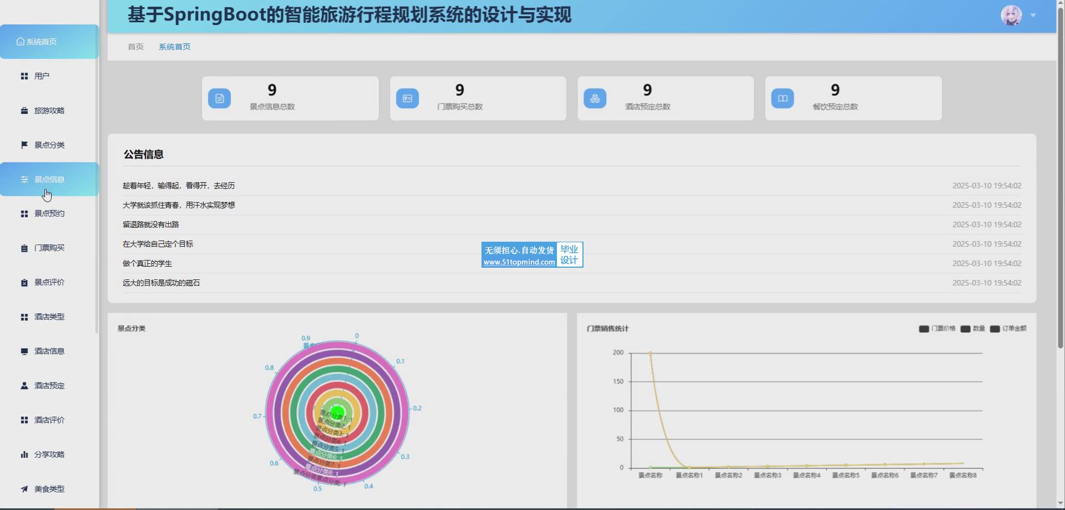The height and width of the screenshot is (510, 1065).
Task: Click the briefcase icon beside 旅游攻略
Action: (x=24, y=111)
